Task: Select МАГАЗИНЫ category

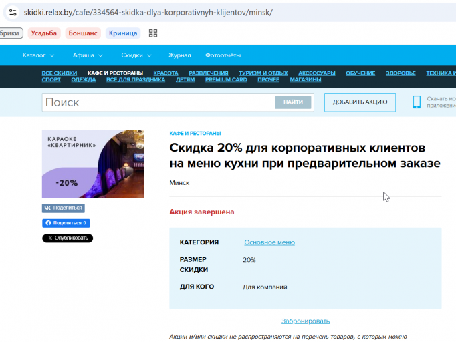Action: click(306, 80)
